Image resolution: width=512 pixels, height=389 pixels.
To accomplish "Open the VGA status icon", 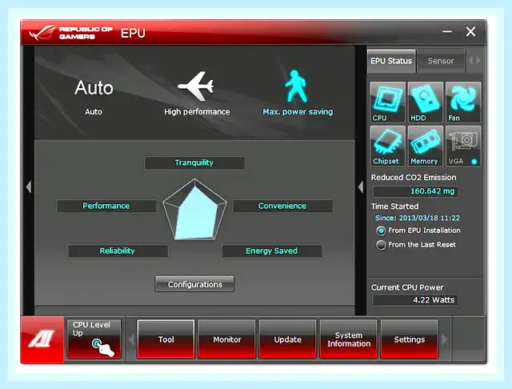I will point(463,146).
